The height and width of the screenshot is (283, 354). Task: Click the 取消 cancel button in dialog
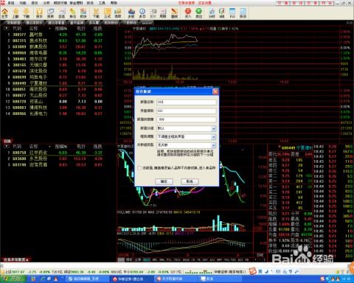[190, 181]
